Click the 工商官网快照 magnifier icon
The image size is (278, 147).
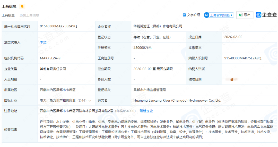207,15
